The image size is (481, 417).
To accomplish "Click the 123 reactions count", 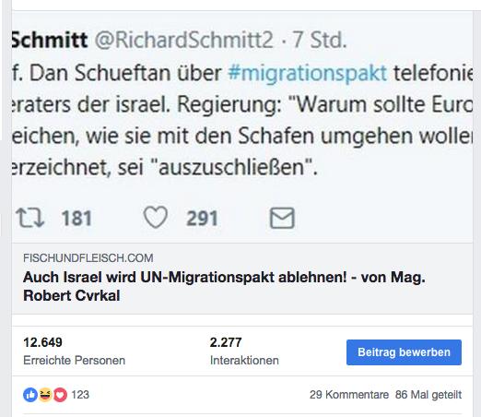I will (x=80, y=395).
